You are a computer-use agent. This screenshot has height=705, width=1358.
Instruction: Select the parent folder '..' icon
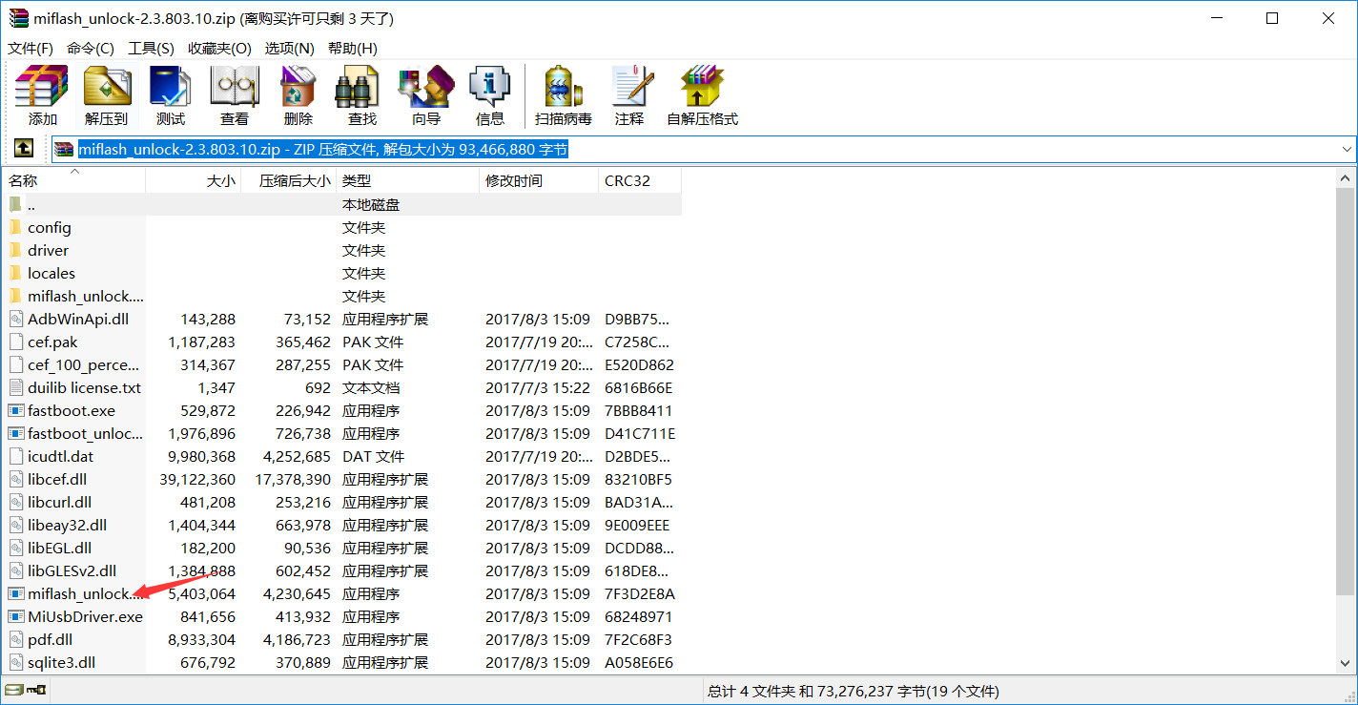(x=15, y=204)
